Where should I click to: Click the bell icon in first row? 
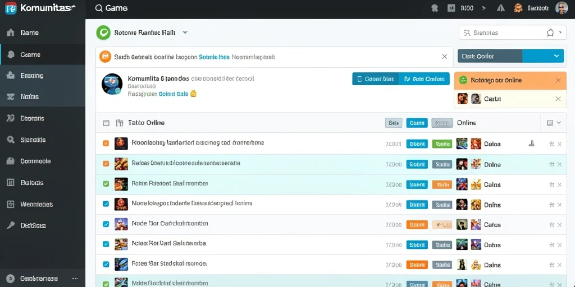click(531, 143)
